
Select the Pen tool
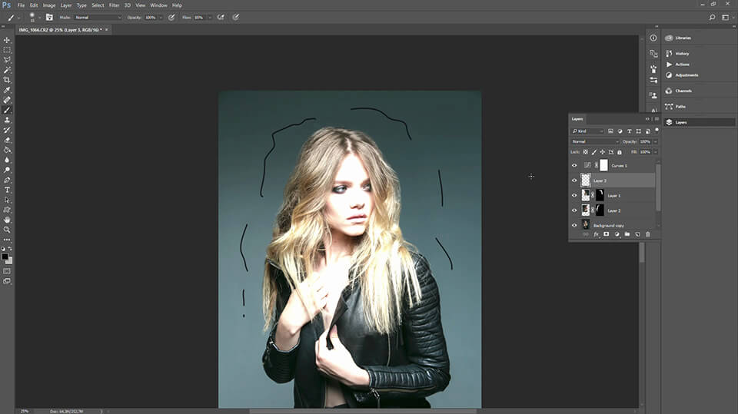coord(7,180)
